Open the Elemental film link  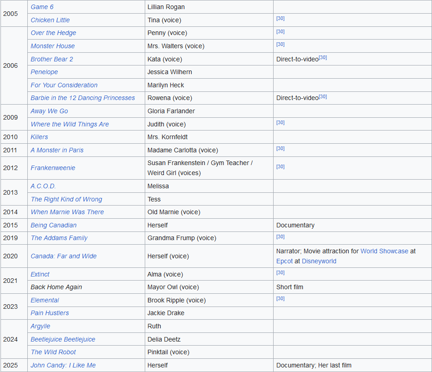(45, 300)
